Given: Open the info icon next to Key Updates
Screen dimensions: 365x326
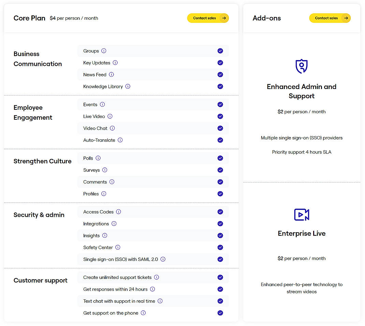Looking at the screenshot, I should coord(115,63).
